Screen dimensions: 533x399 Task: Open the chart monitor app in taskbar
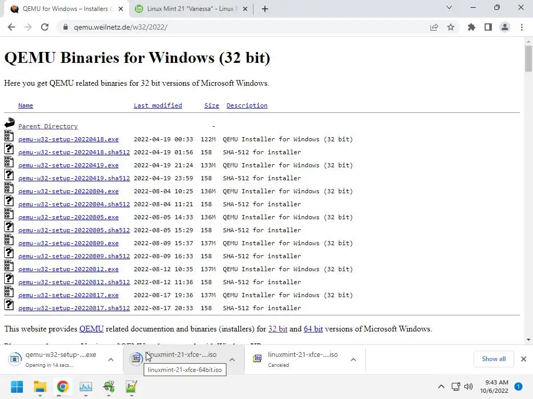coord(86,387)
